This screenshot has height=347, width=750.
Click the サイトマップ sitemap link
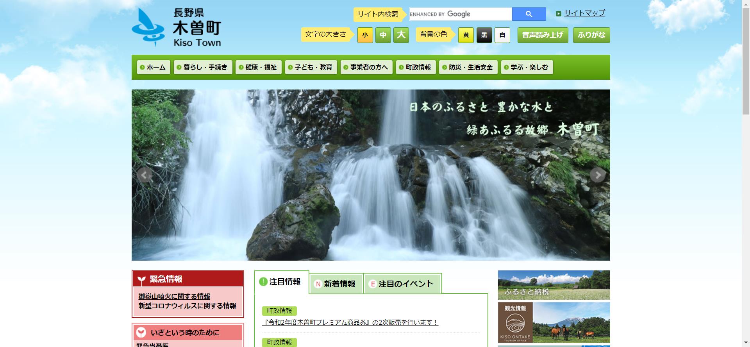(584, 13)
